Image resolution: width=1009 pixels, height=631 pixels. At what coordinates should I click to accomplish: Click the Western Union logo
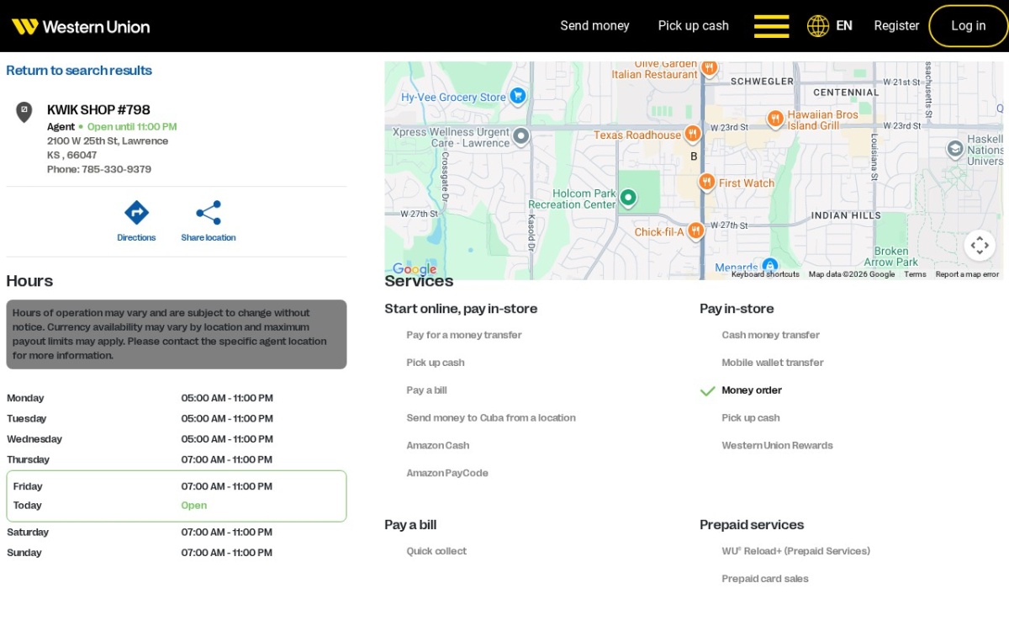pyautogui.click(x=81, y=26)
